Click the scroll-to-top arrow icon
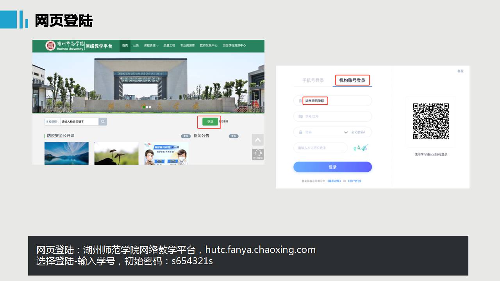The image size is (500, 281). [x=258, y=140]
